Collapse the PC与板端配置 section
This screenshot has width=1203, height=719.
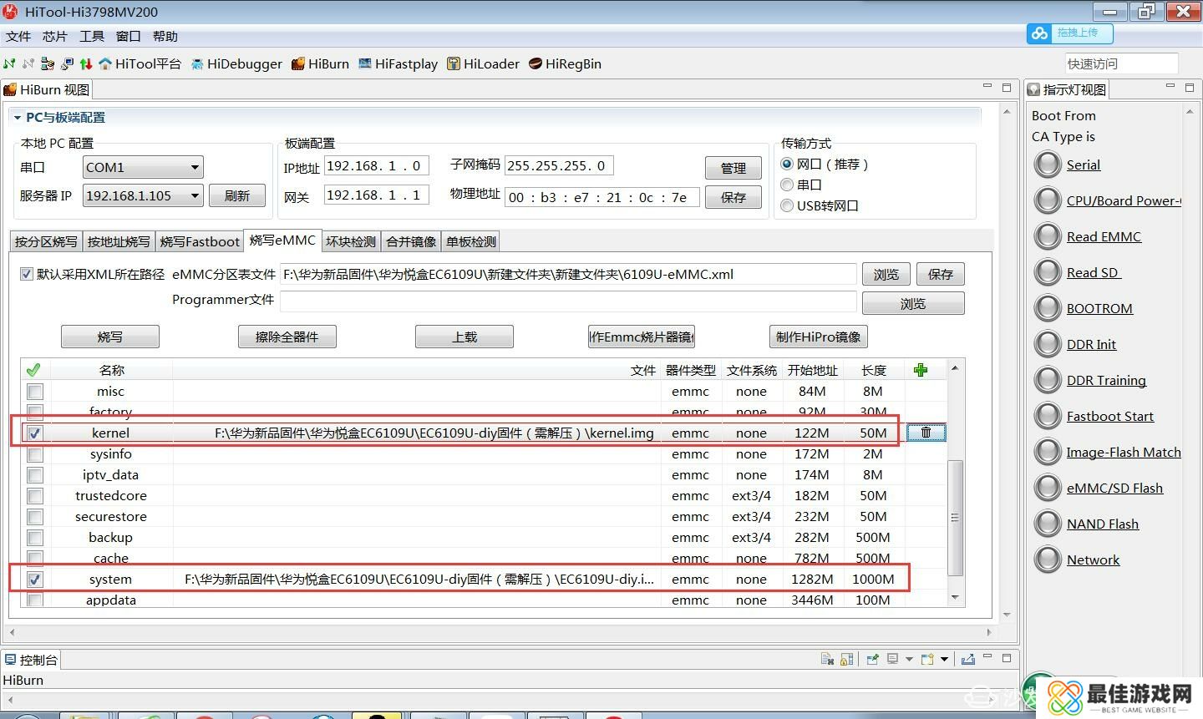point(17,118)
